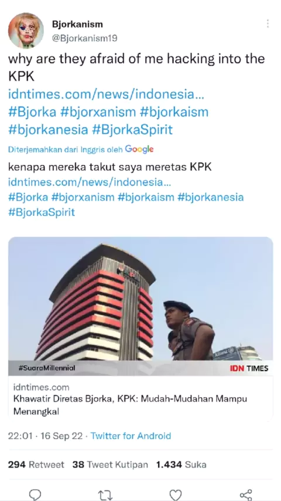Tap the retweet arrows icon
The height and width of the screenshot is (501, 281).
click(105, 495)
